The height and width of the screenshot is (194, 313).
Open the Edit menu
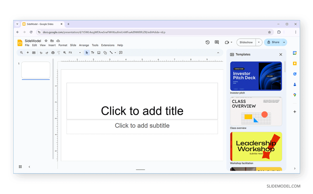tap(35, 45)
